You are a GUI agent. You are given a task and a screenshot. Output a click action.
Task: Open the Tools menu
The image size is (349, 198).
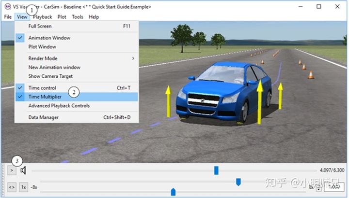(x=78, y=17)
